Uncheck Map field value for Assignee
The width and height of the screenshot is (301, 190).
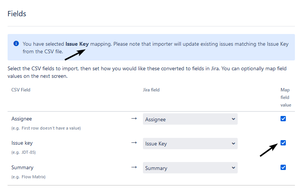pyautogui.click(x=283, y=119)
